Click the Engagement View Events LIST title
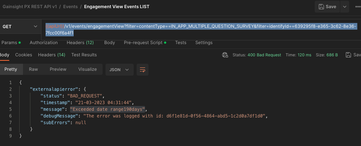 click(117, 6)
